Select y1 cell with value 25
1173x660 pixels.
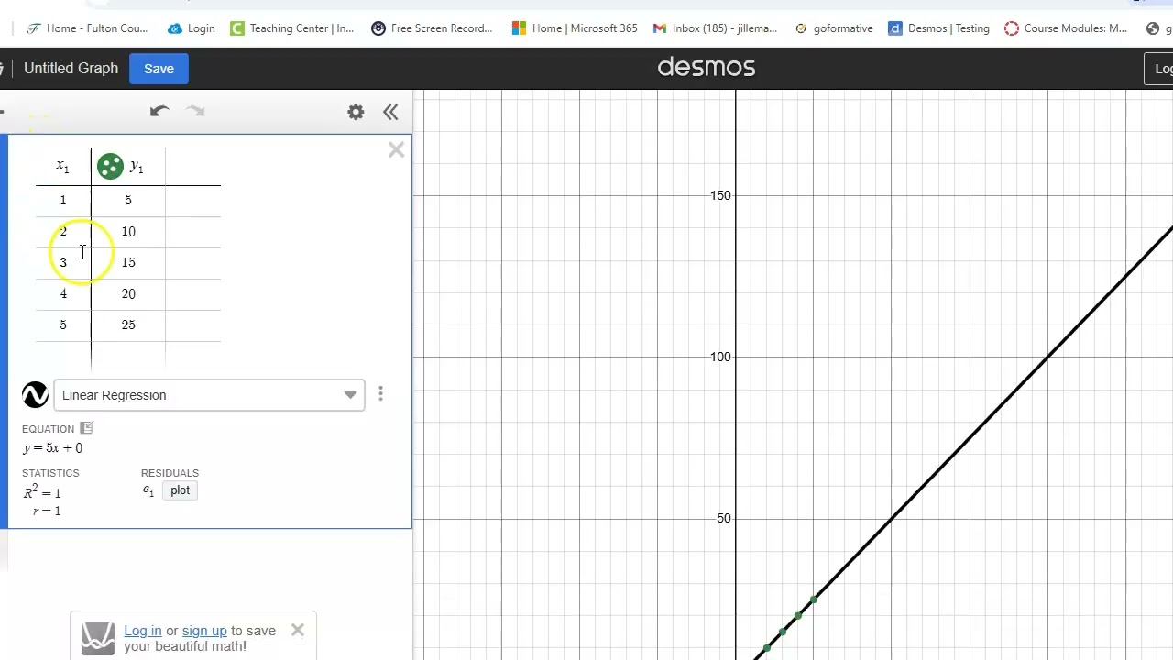coord(128,324)
